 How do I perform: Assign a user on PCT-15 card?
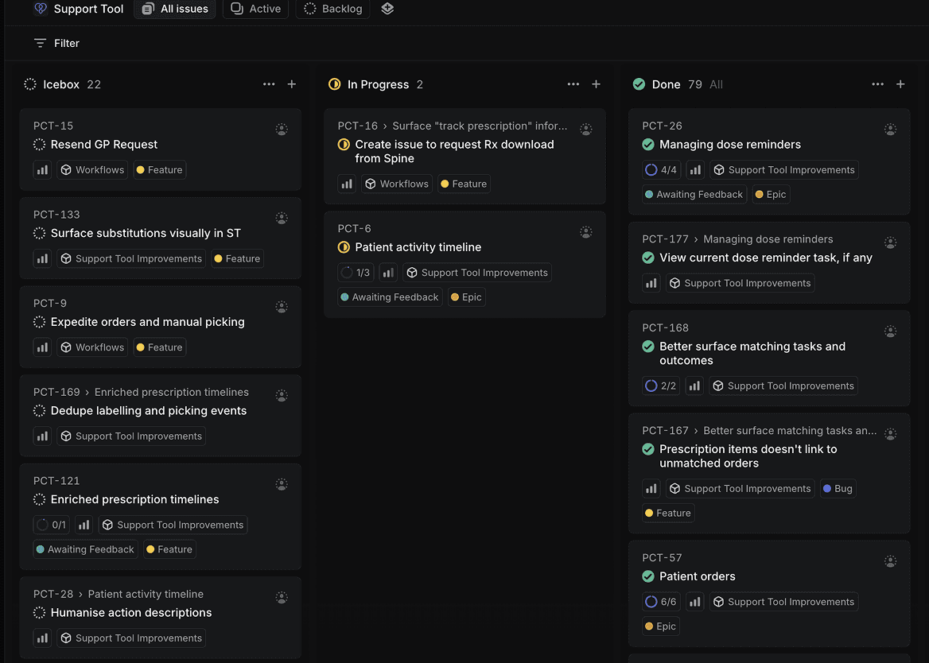[282, 129]
